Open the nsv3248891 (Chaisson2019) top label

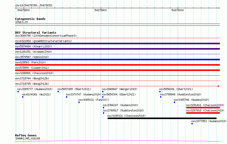(34, 73)
